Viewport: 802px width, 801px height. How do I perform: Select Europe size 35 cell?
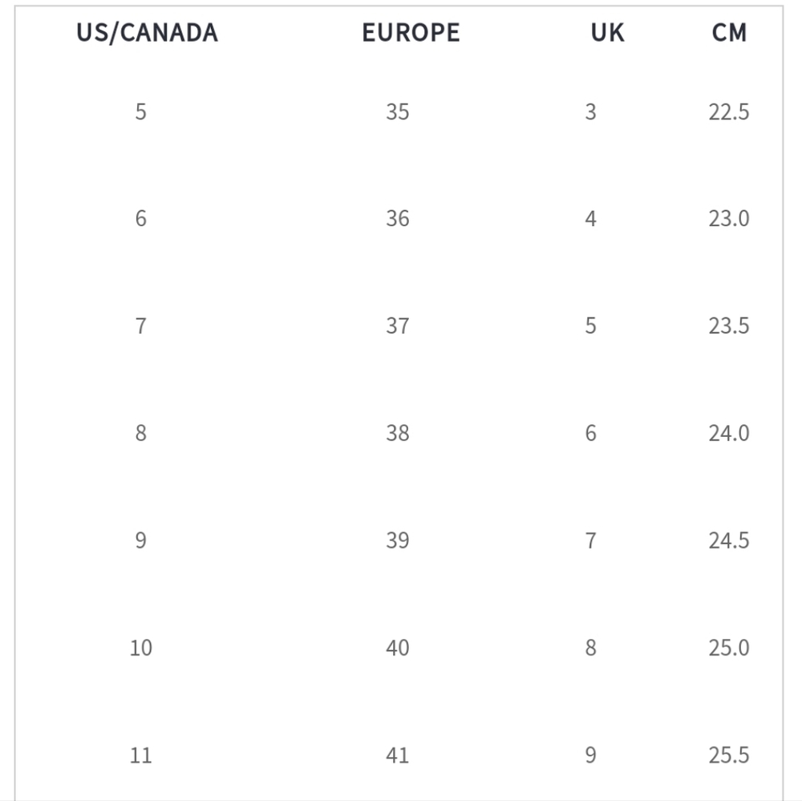pos(398,111)
